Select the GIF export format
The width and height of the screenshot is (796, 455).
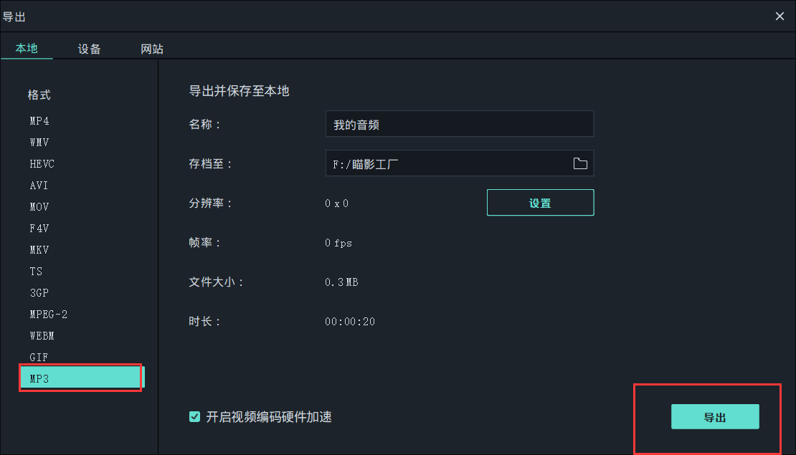(x=39, y=357)
